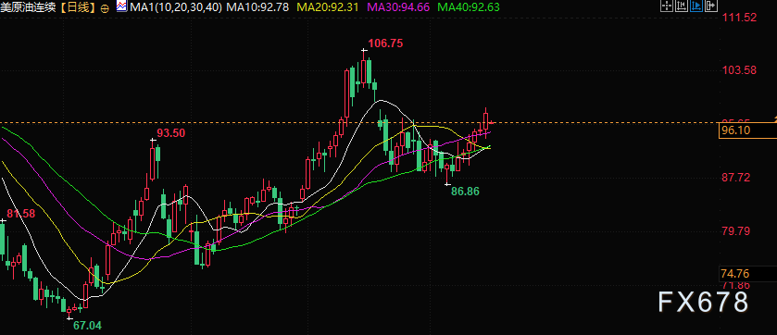Click the panel expand arrow icon at top right
The image size is (777, 335).
[711, 6]
